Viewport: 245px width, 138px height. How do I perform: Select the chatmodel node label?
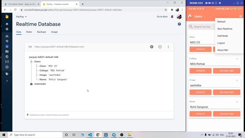coord(40,84)
